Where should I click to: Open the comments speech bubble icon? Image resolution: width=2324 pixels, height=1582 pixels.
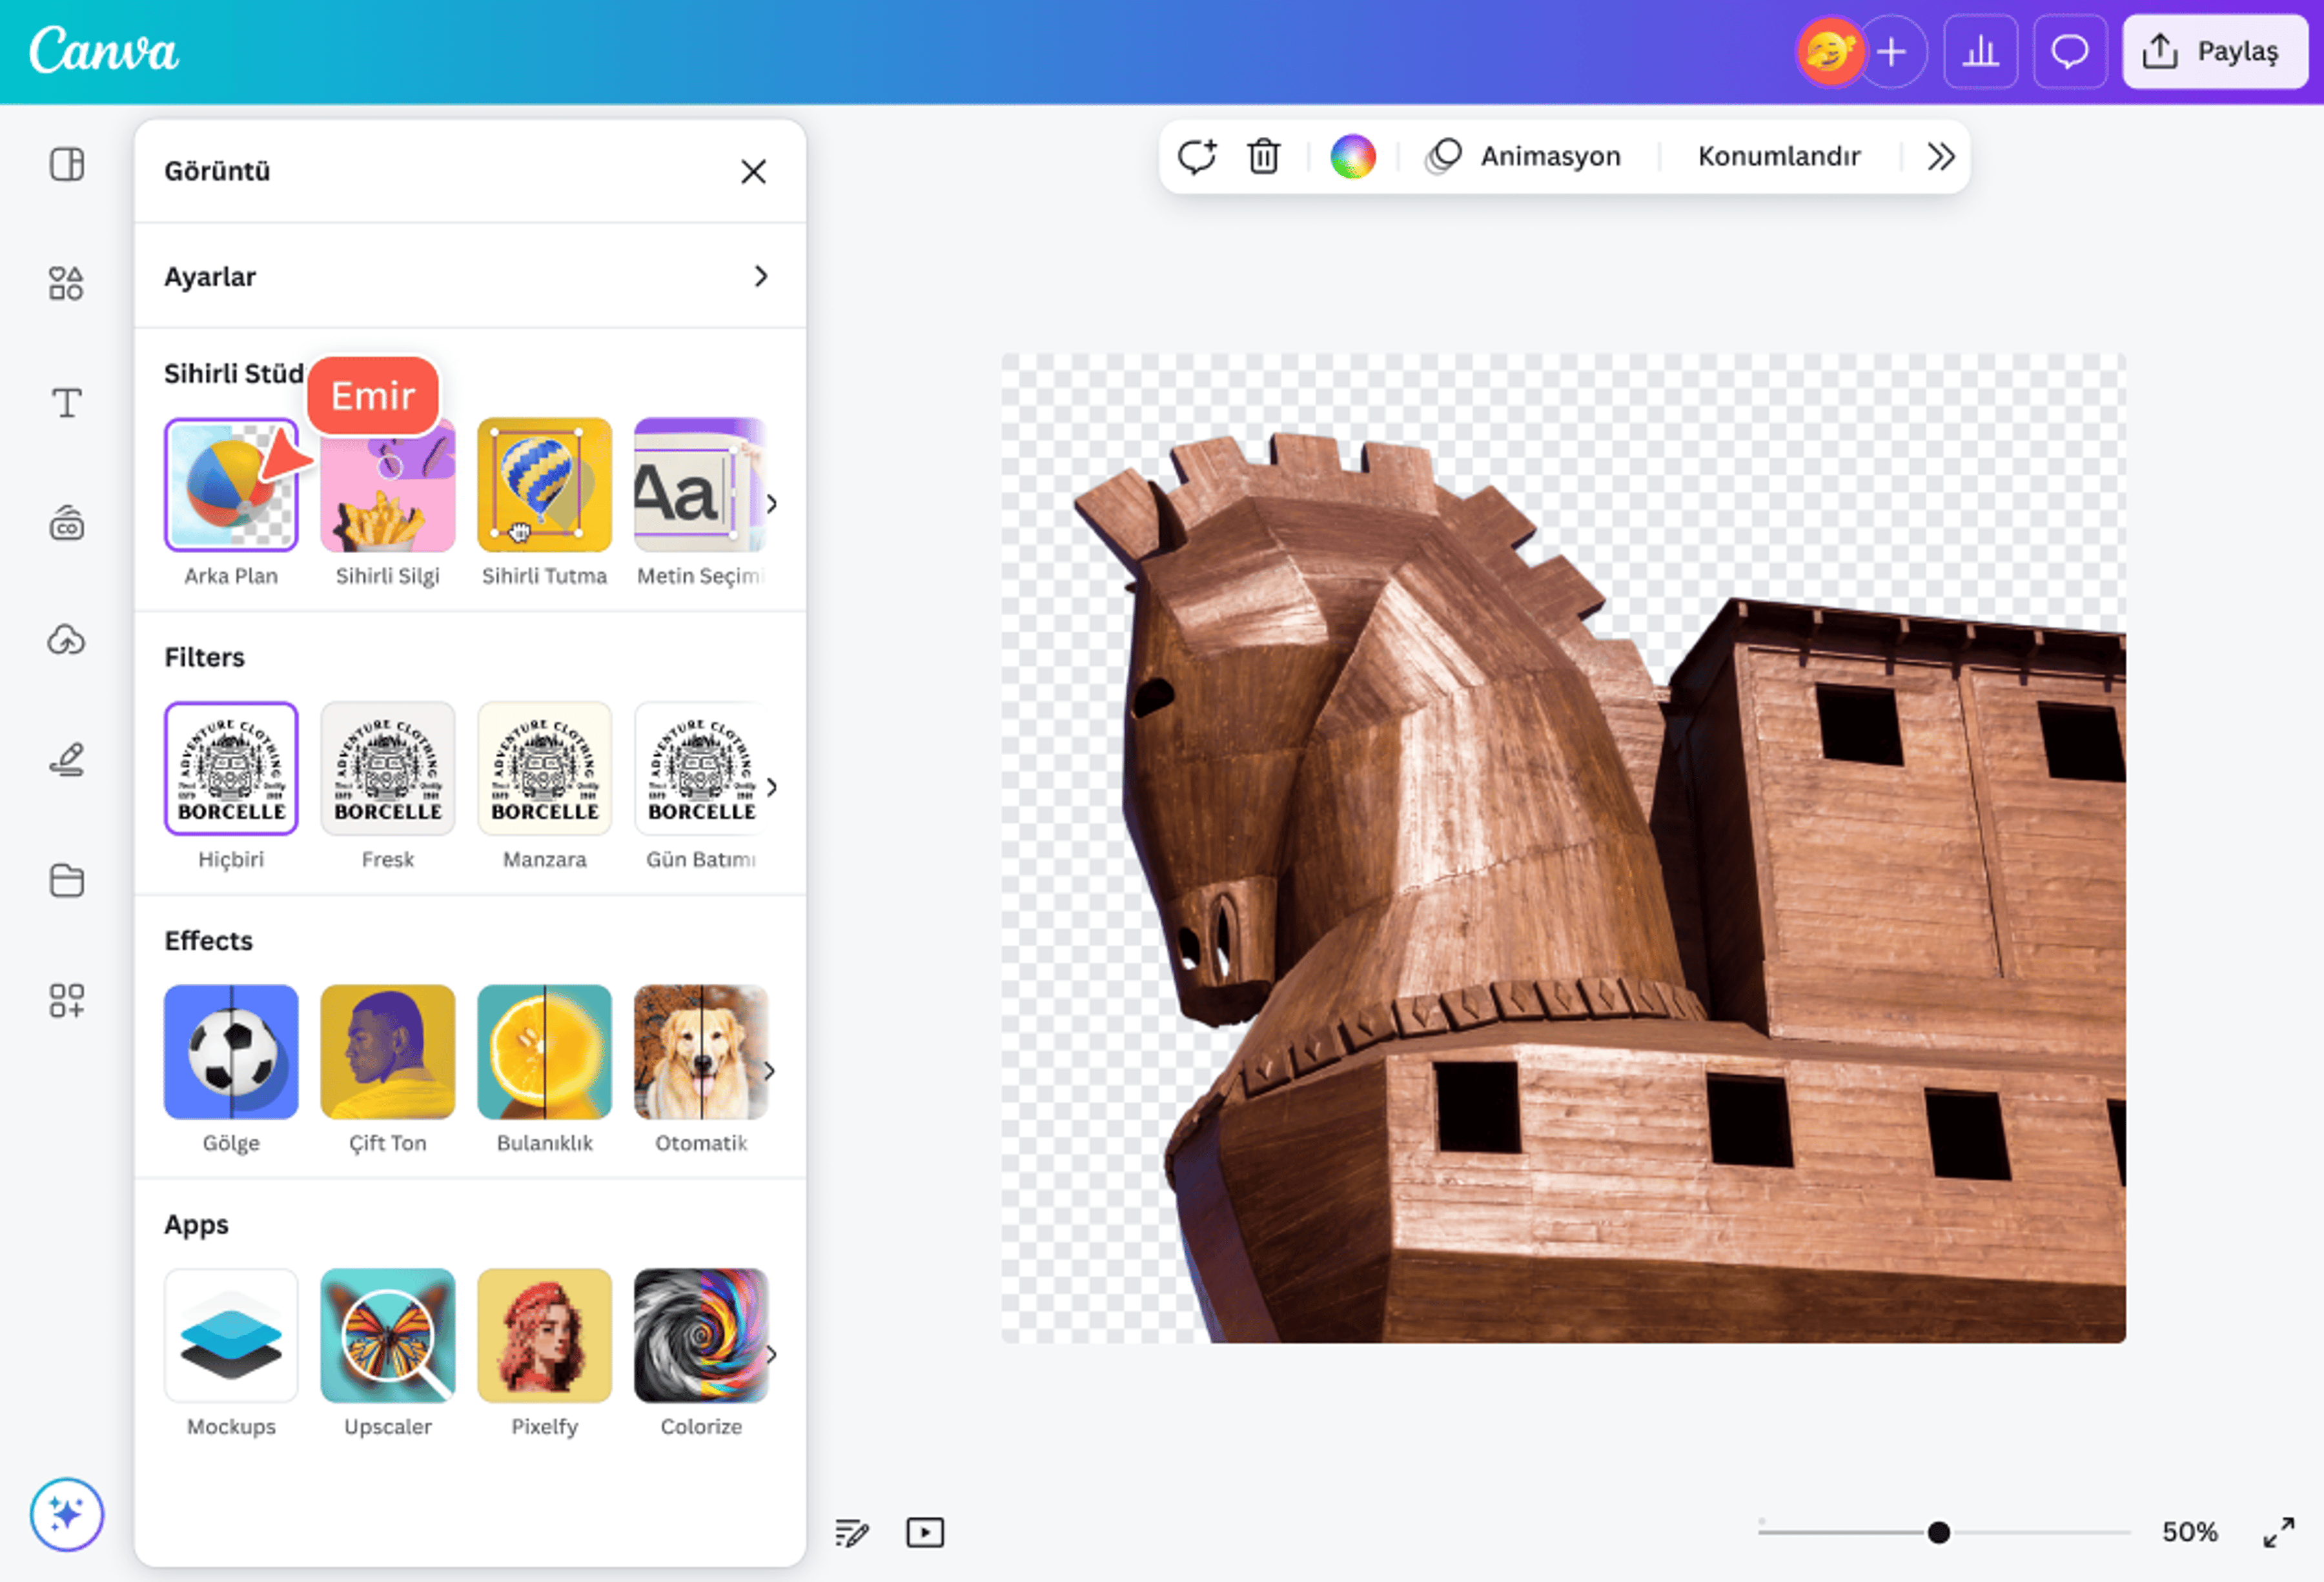click(2069, 52)
